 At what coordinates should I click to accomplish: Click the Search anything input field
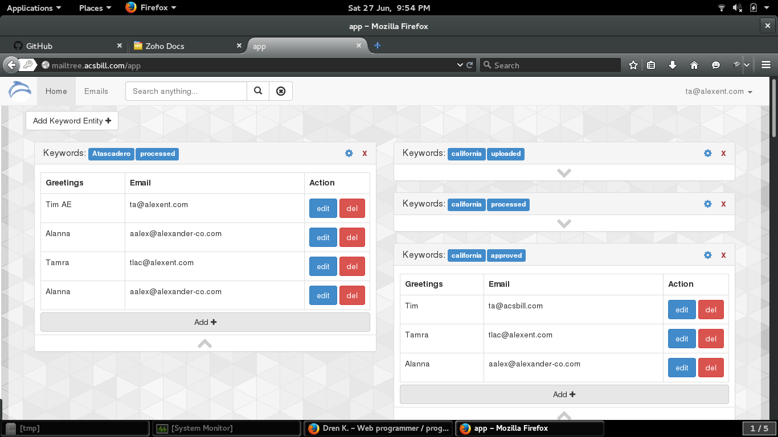186,91
